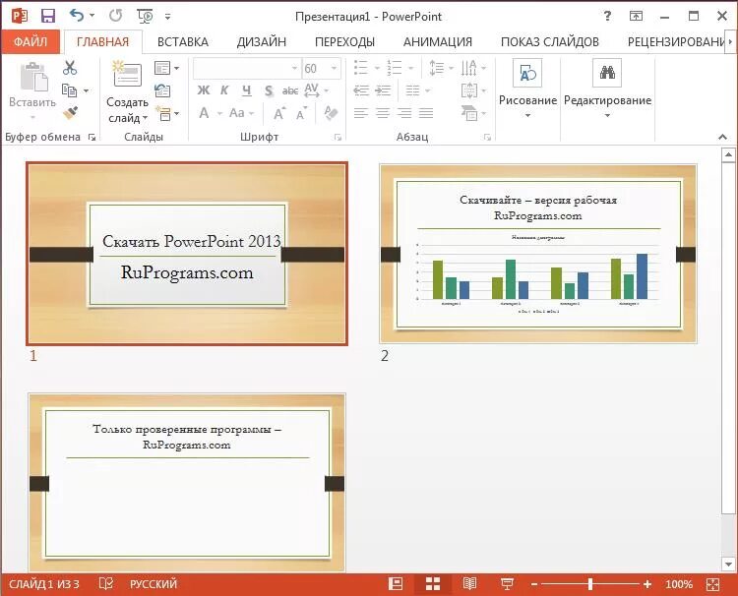Open ribbon display options icon
Image resolution: width=738 pixels, height=596 pixels.
[x=636, y=17]
